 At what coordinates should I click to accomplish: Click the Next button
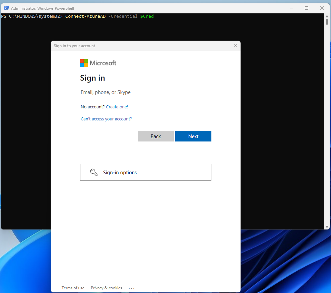[x=193, y=136]
